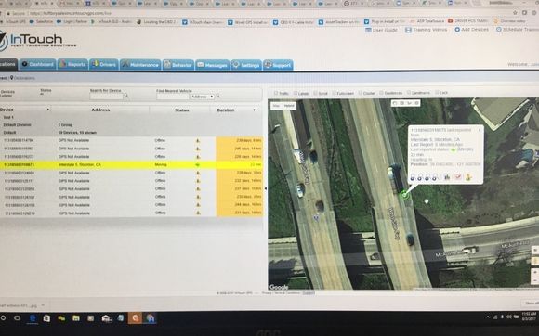Click the first icon in map top toolbar
Screen dimensions: 539x336
395,103
